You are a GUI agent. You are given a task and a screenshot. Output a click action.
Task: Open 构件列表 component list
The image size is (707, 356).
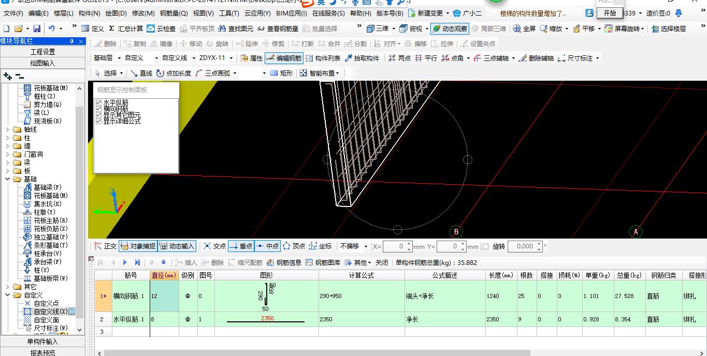click(323, 58)
